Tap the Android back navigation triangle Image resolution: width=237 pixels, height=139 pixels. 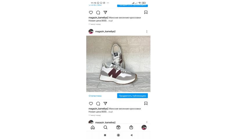[132, 135]
